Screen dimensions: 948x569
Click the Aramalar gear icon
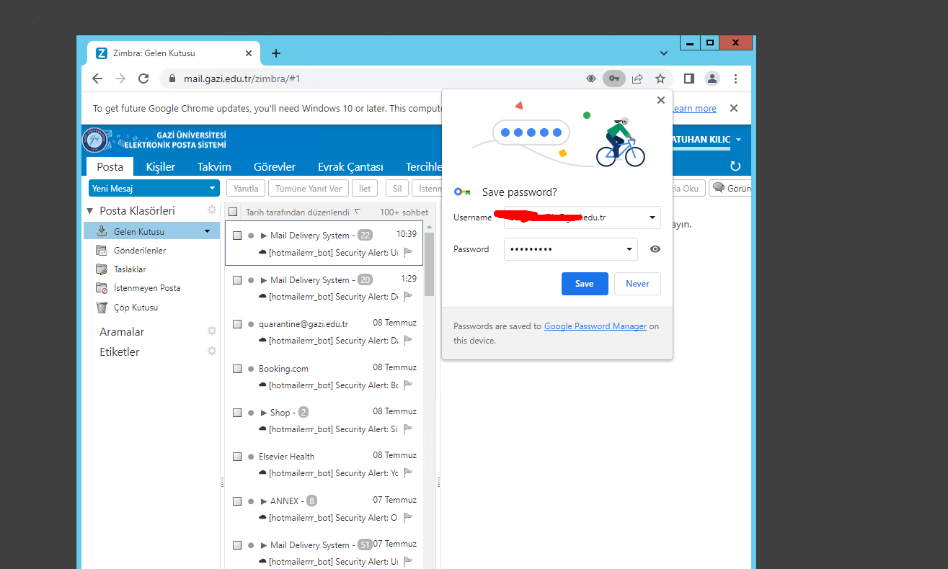click(x=212, y=331)
